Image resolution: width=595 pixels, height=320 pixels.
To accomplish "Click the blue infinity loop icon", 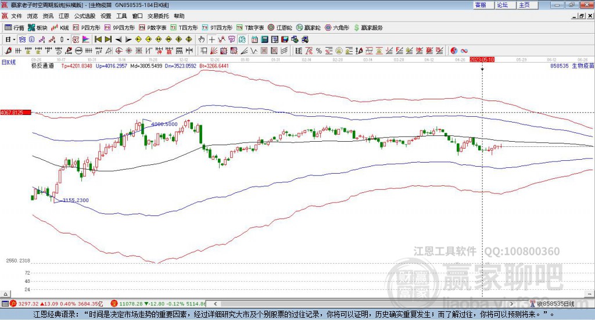I will pyautogui.click(x=464, y=51).
